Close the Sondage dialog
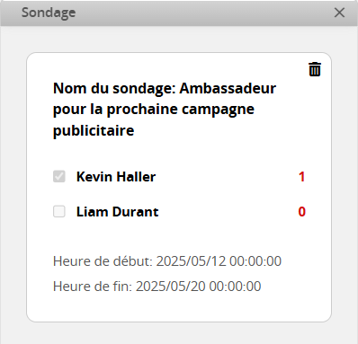This screenshot has width=358, height=344. click(x=339, y=13)
